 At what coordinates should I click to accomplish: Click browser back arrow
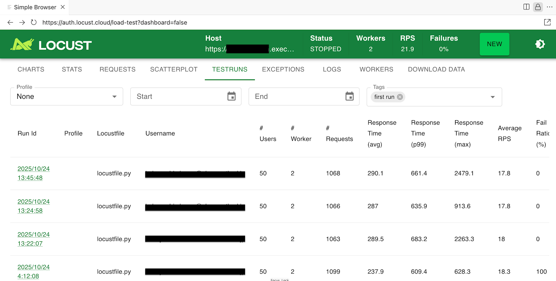pos(10,23)
